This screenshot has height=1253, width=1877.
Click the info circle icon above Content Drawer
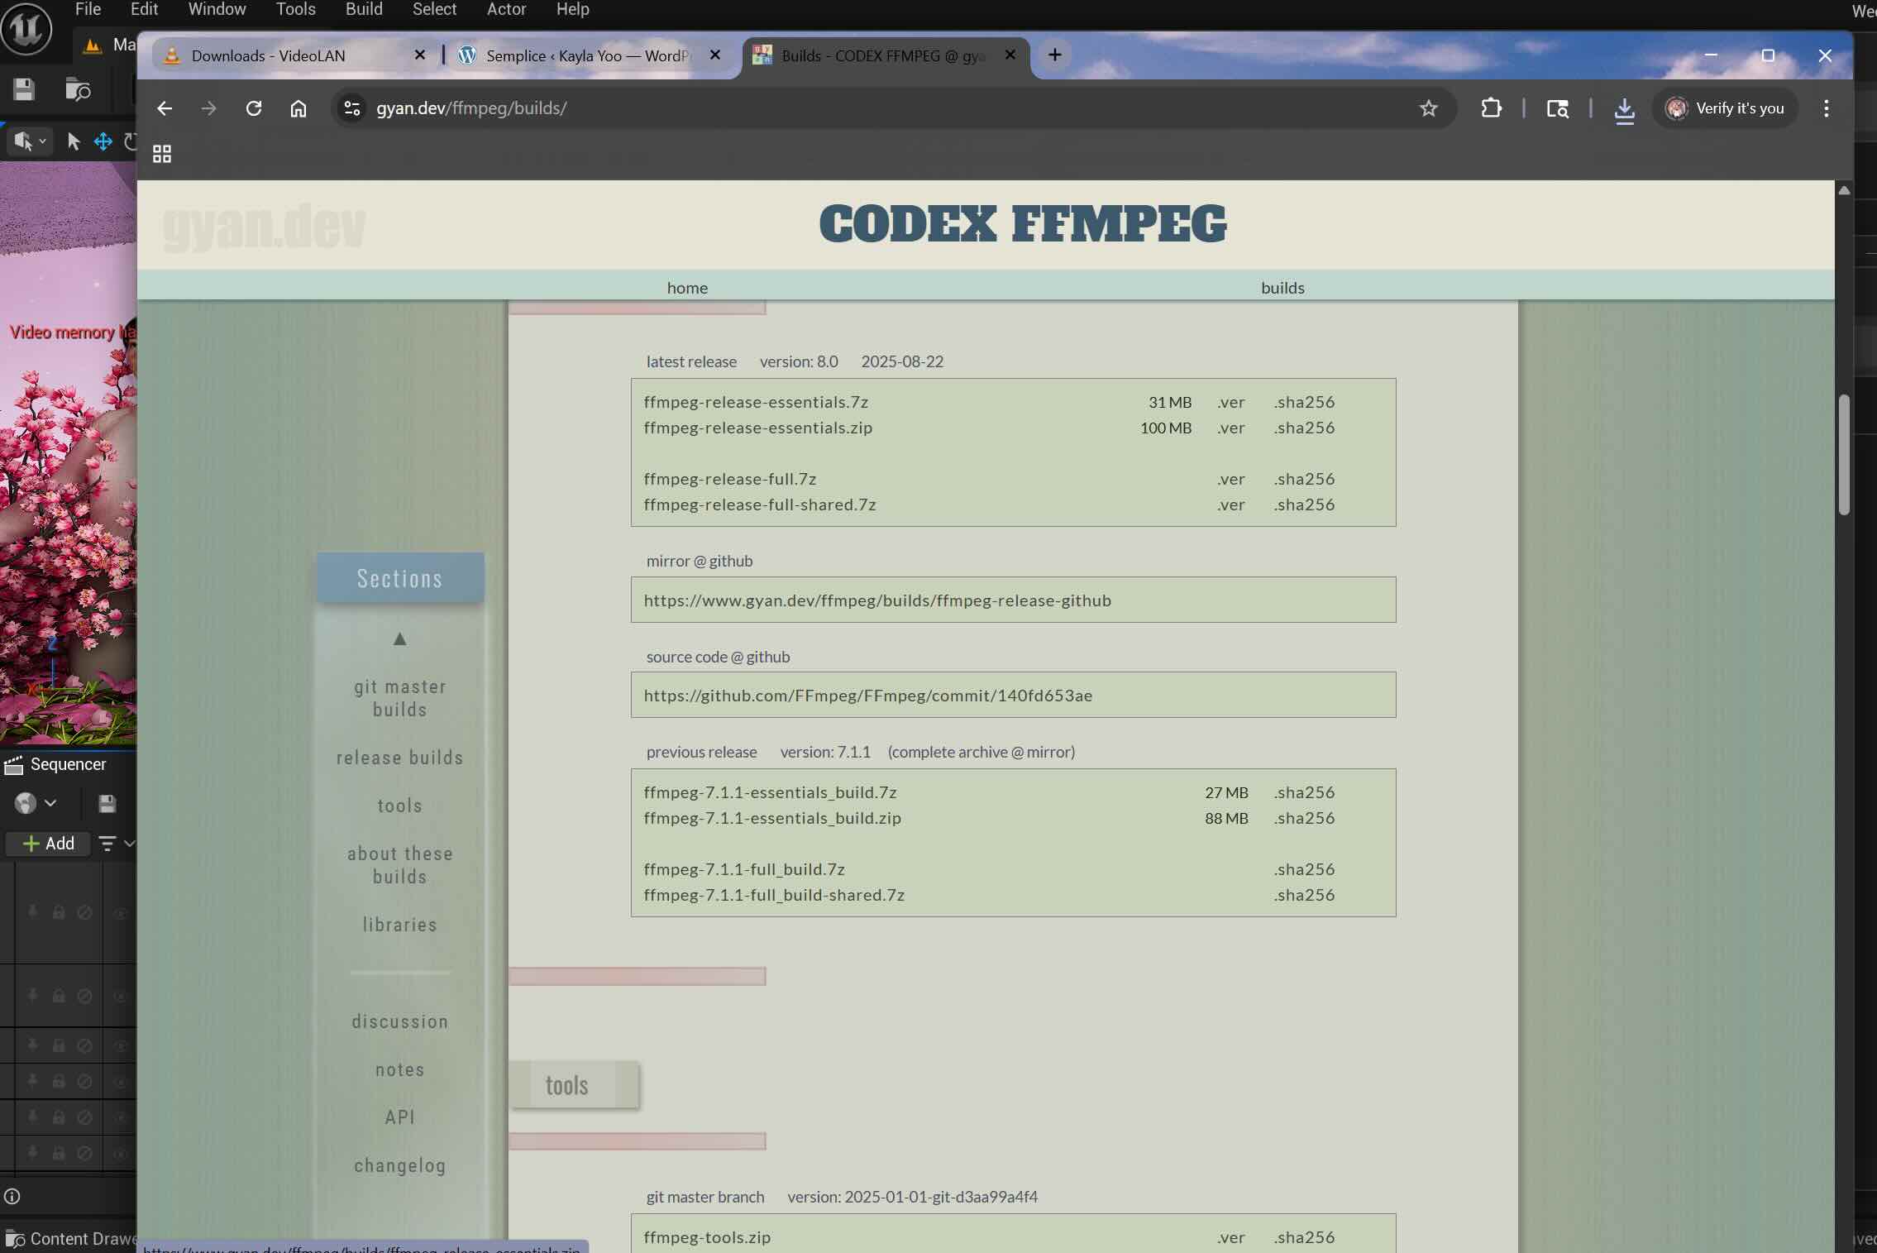12,1196
